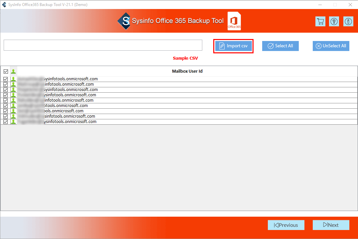Proceed with the Next button

pos(331,225)
